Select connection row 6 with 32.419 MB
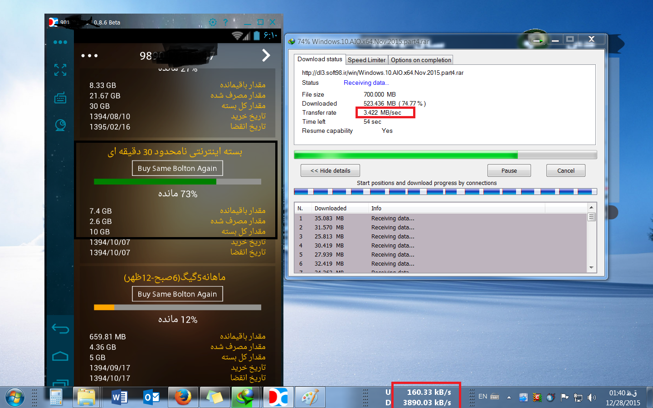The width and height of the screenshot is (653, 408). (441, 263)
